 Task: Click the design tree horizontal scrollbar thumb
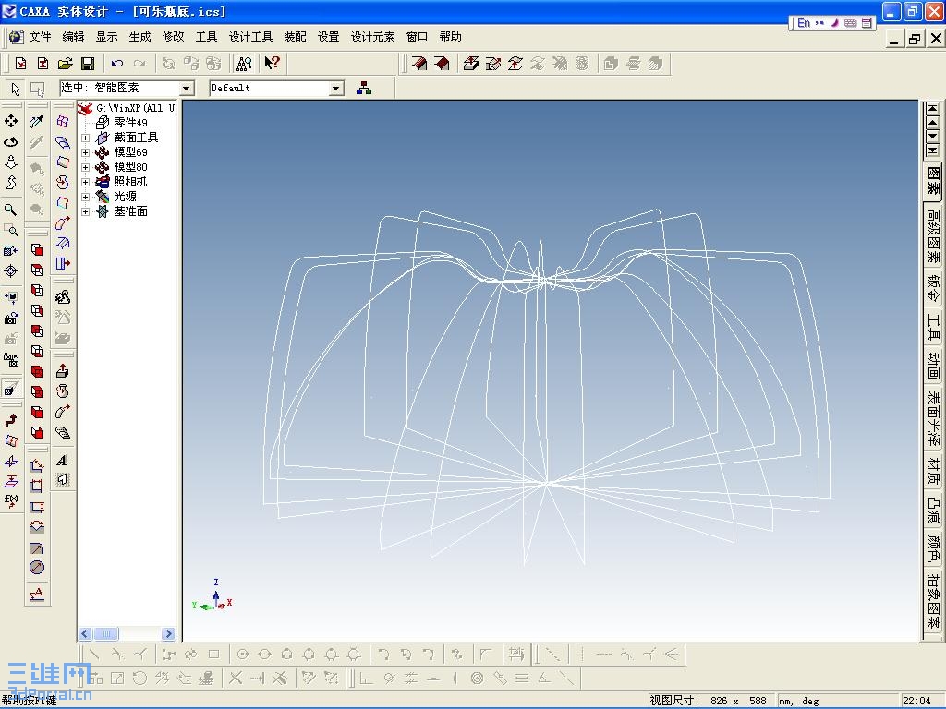coord(105,633)
